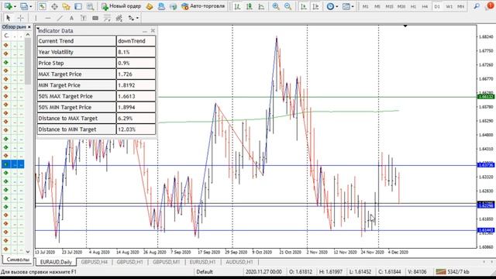Switch to GBPUSD,H1 chart tab
Screen dimensions: 496x279
[129, 262]
